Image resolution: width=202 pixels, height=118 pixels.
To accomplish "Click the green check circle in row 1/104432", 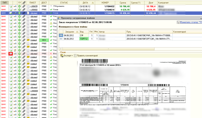I will tap(19, 6).
